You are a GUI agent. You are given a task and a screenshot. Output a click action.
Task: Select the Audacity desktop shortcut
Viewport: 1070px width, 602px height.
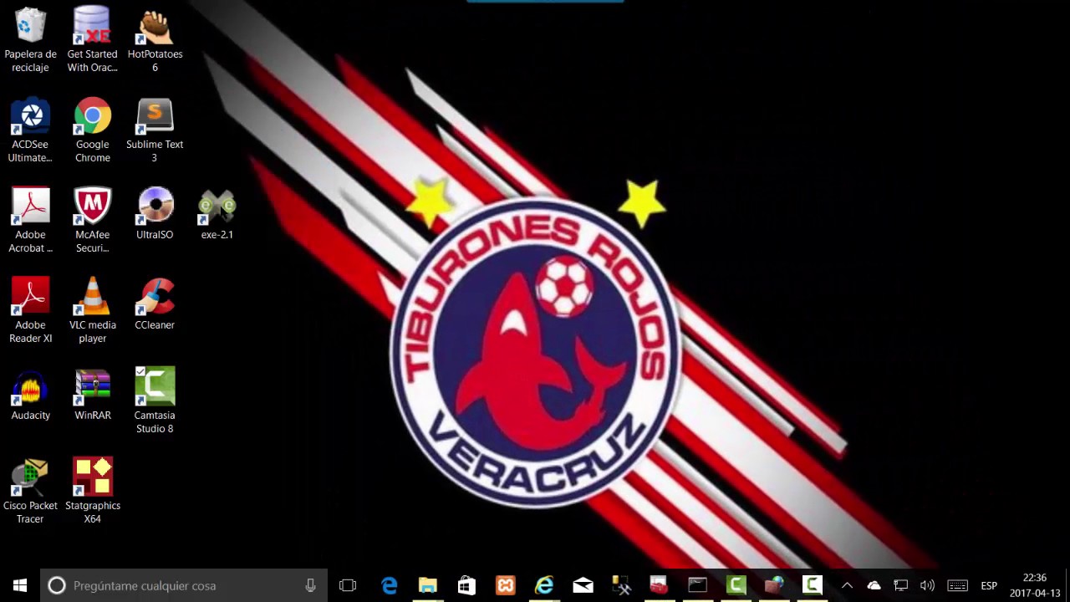(x=30, y=394)
